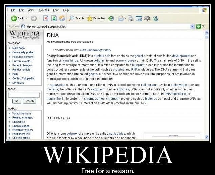Follow the cytoplasm link
The height and width of the screenshot is (175, 215).
pos(98,89)
